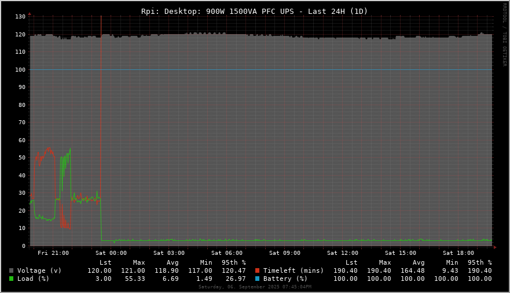Click the Timeleft Min value 9.43

pos(450,270)
